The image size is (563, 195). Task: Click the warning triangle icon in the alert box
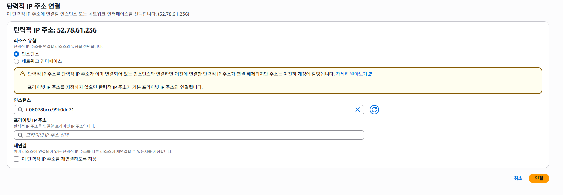tap(22, 74)
